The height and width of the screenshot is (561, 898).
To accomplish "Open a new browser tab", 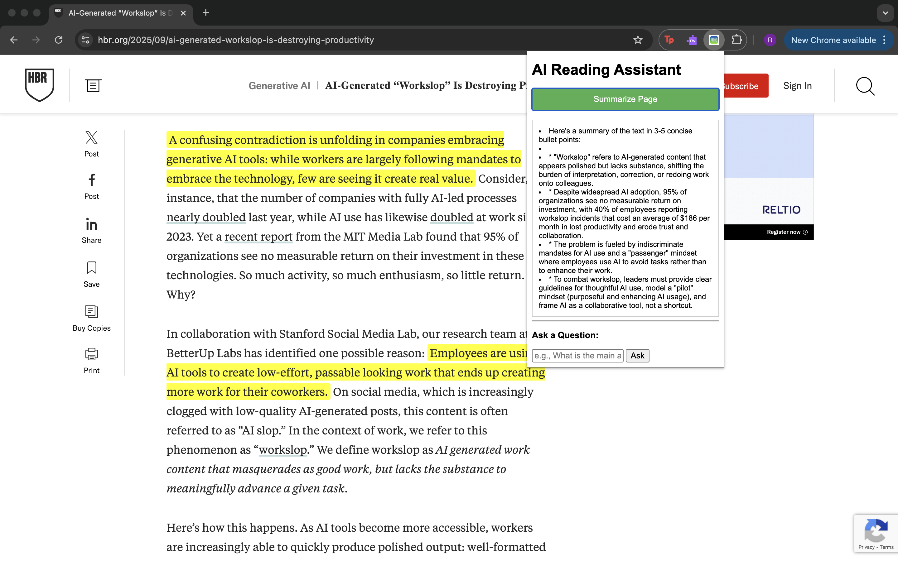I will [206, 13].
